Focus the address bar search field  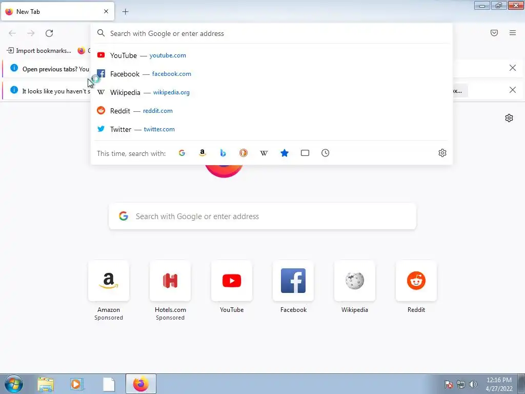(x=272, y=33)
